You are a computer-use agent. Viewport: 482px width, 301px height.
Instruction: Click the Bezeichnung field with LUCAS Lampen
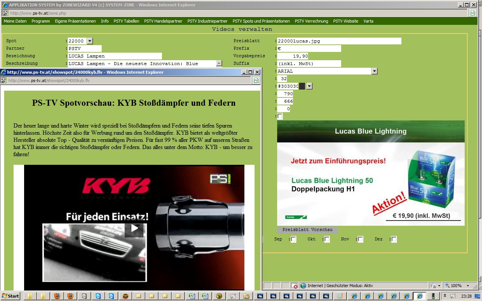(115, 56)
